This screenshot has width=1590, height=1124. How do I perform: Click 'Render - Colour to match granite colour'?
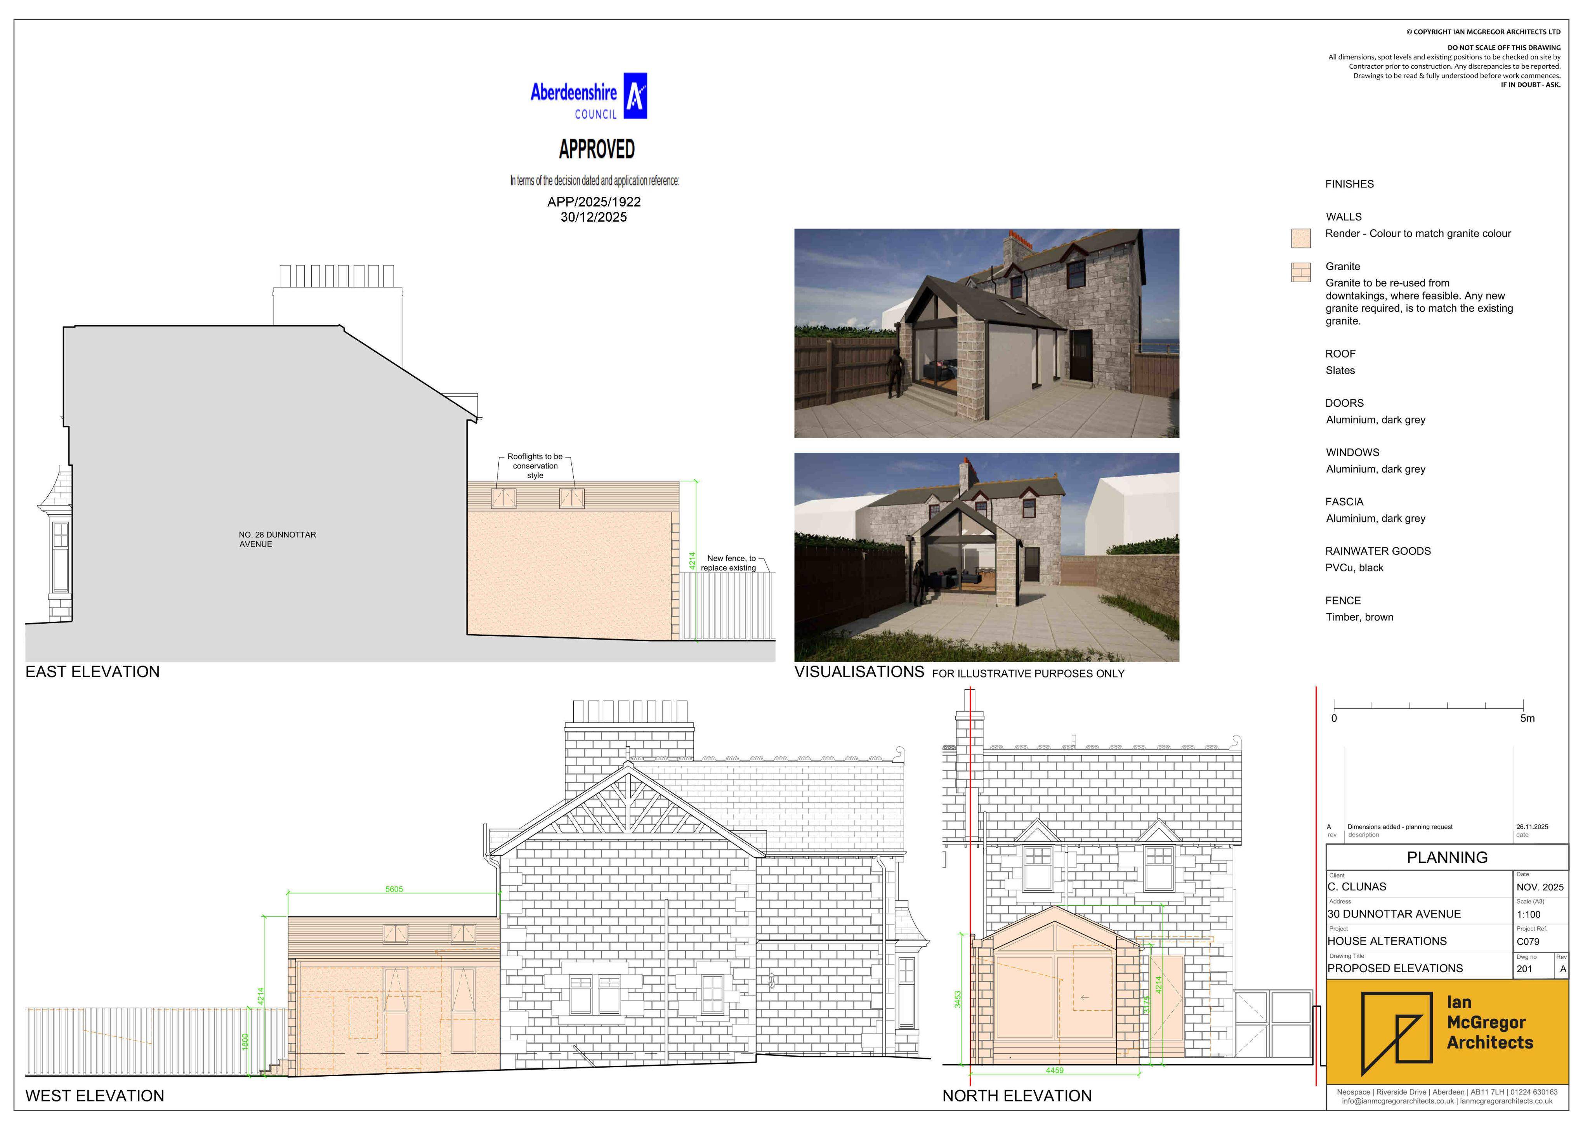tap(1418, 233)
